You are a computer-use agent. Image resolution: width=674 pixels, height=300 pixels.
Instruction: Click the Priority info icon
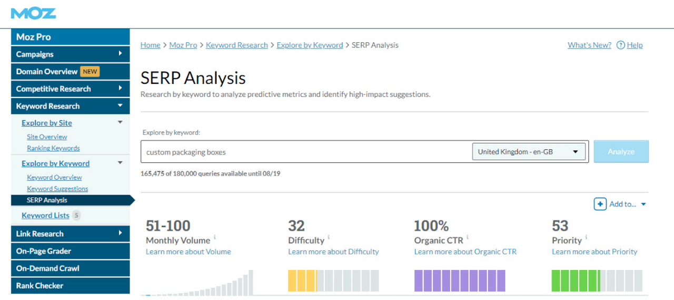click(x=586, y=237)
